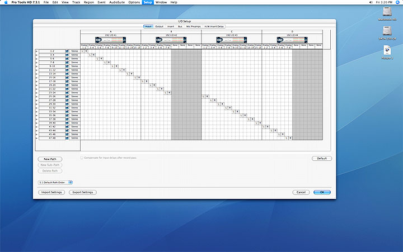The height and width of the screenshot is (252, 403).
Task: Click the interface A column header
Action: point(110,31)
